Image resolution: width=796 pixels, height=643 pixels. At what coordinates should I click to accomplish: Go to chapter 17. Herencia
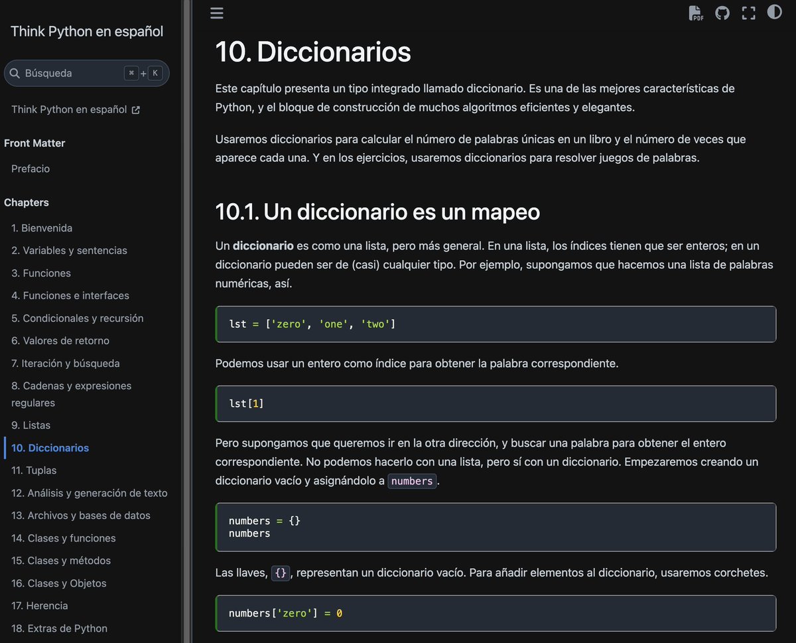coord(40,605)
